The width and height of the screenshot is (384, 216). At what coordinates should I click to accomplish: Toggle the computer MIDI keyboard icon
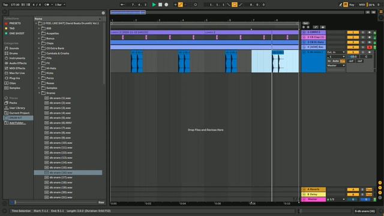pyautogui.click(x=346, y=5)
